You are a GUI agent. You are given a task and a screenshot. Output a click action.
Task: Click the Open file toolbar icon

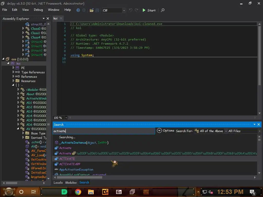tap(92, 10)
